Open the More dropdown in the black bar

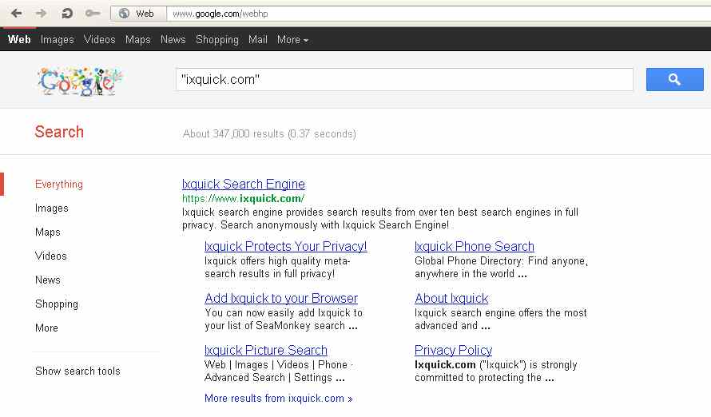(292, 39)
